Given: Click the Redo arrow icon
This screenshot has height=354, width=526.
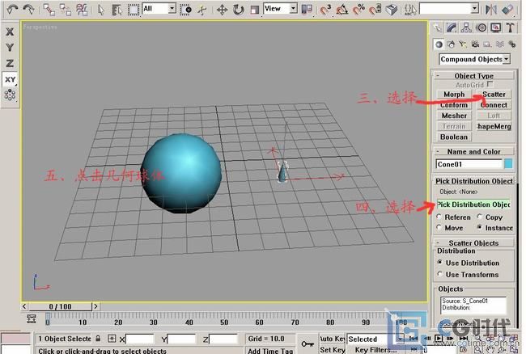Looking at the screenshot, I should (29, 10).
